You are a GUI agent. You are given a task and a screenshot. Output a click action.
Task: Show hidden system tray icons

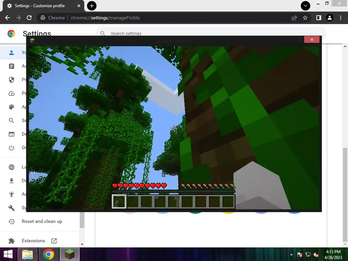click(291, 255)
